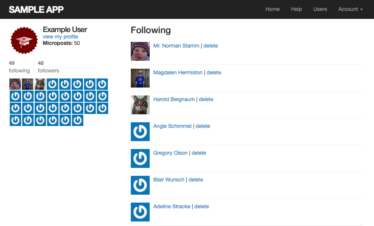Click Blair Wunsch's blue power avatar icon

[140, 185]
